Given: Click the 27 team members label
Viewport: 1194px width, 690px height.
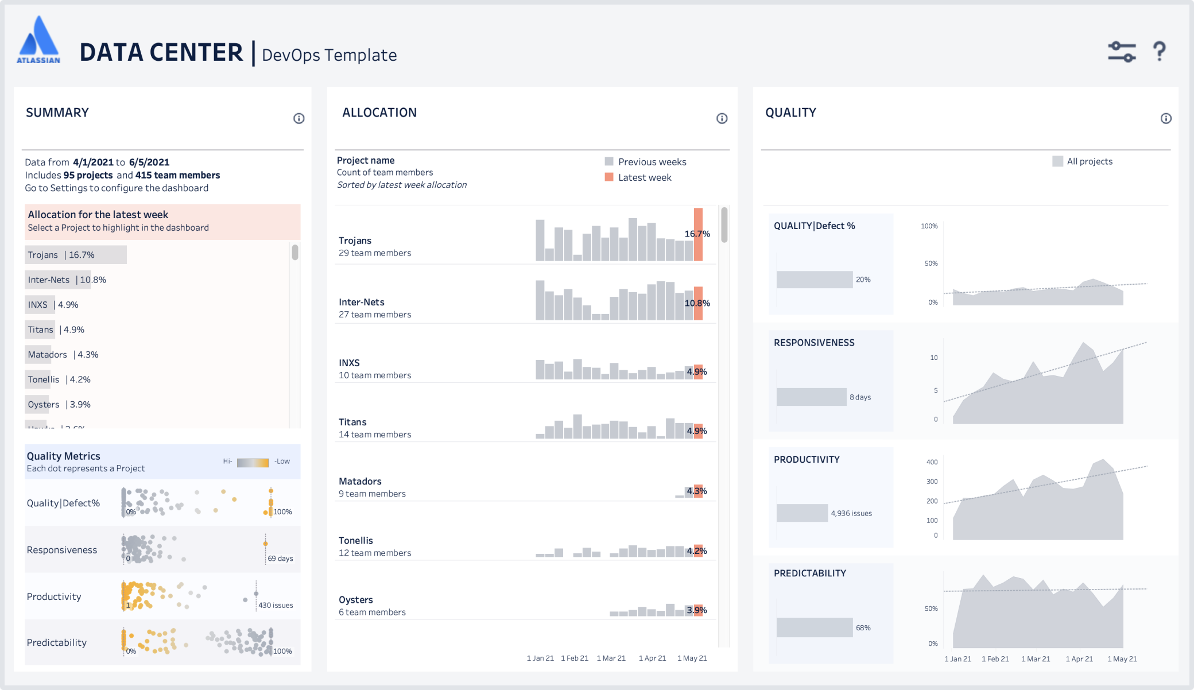Looking at the screenshot, I should tap(375, 315).
